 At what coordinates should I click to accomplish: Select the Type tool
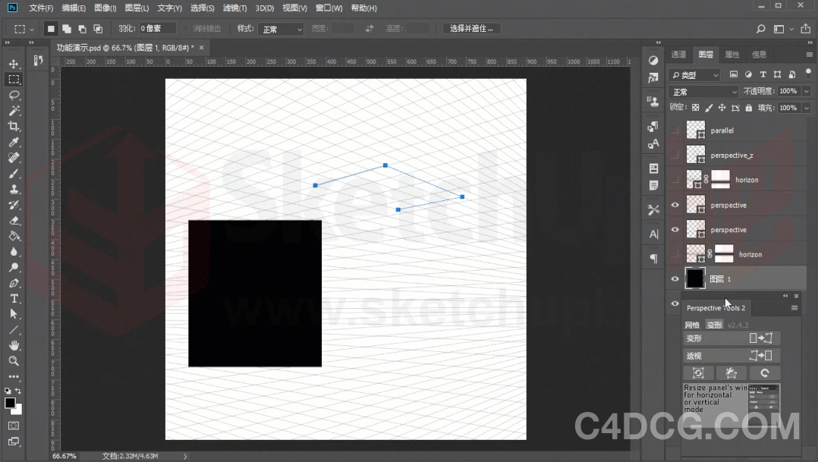13,298
